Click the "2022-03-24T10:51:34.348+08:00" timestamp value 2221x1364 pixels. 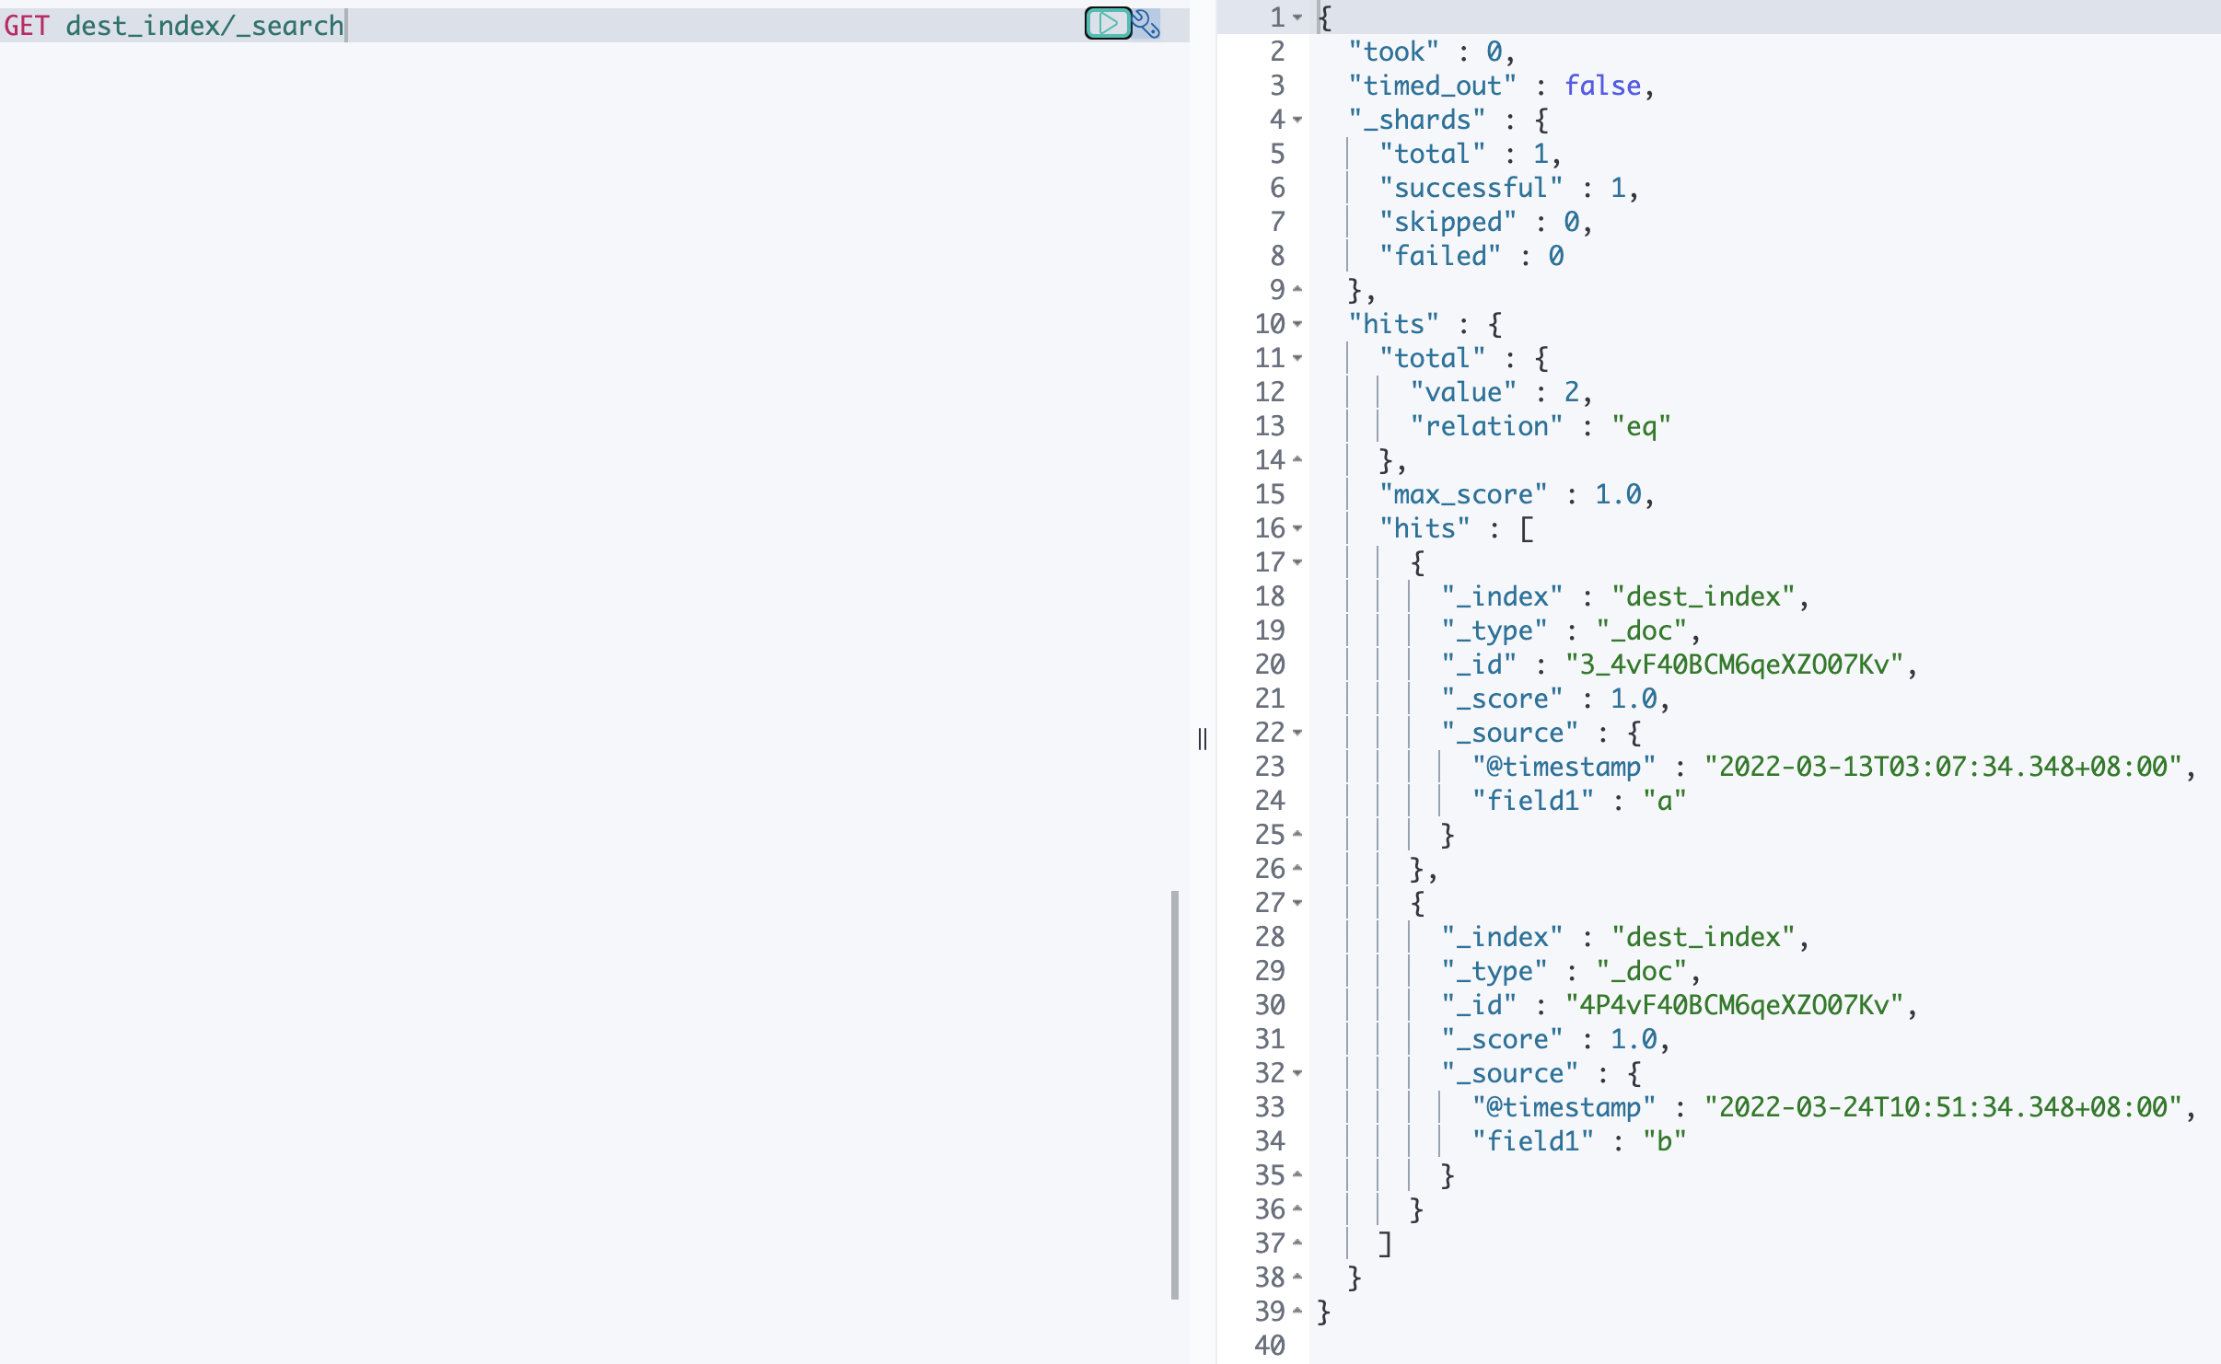click(1943, 1107)
